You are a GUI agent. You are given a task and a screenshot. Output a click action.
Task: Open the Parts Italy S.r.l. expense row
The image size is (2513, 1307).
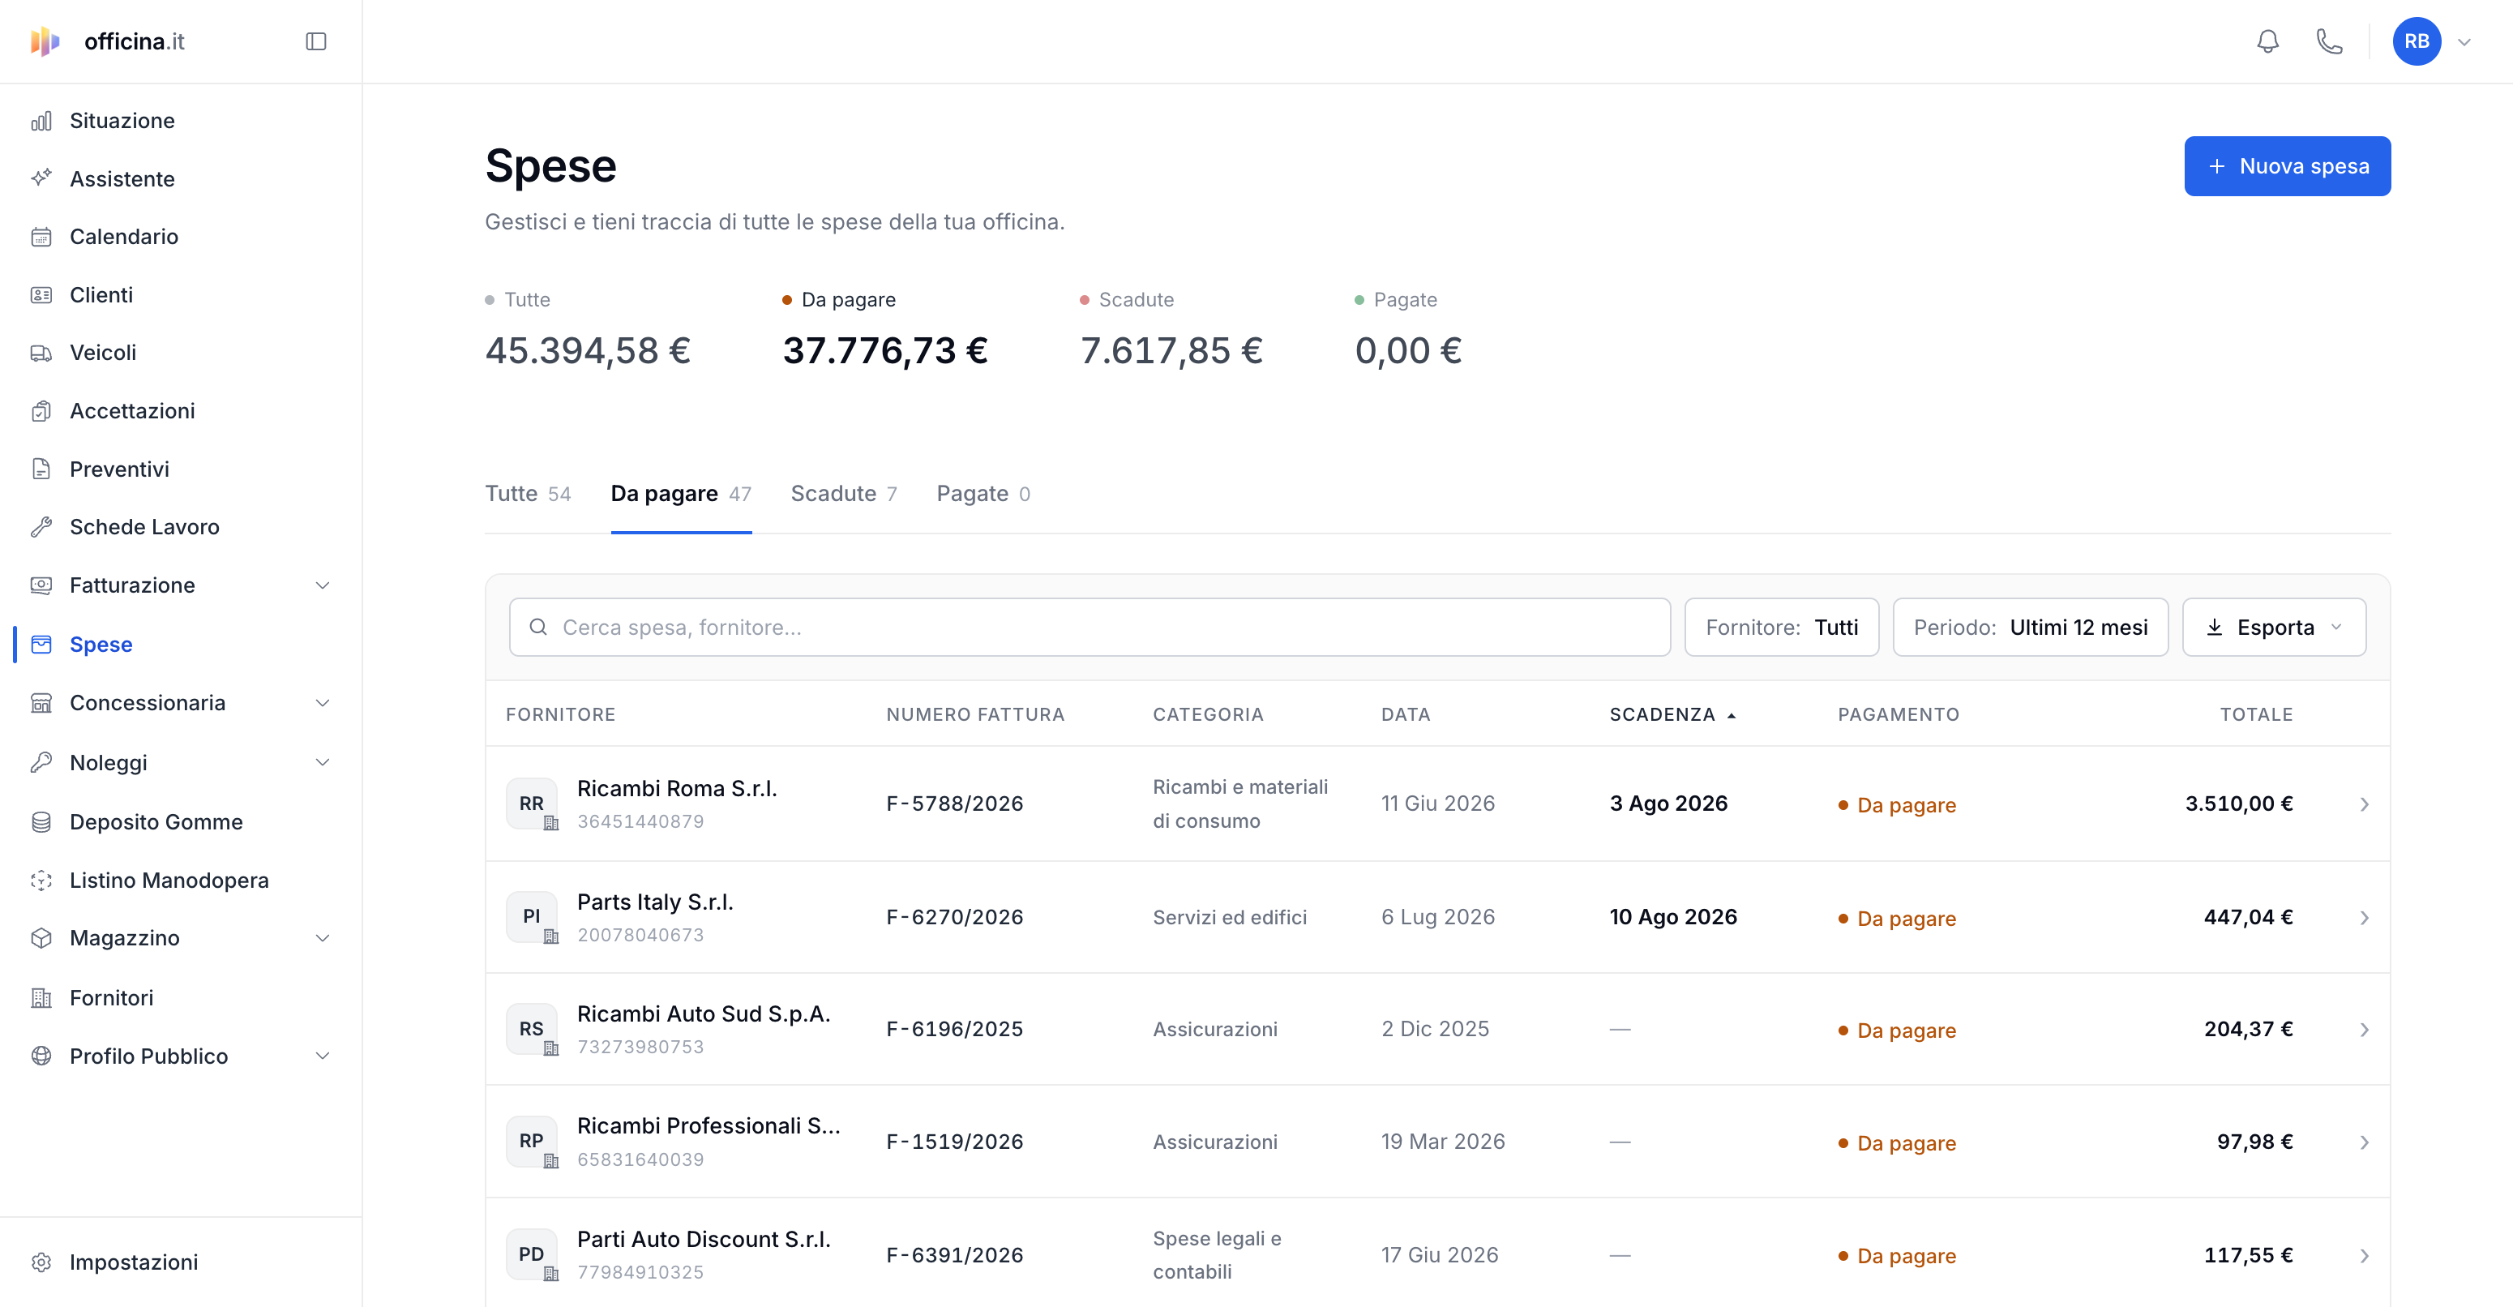pyautogui.click(x=1437, y=917)
